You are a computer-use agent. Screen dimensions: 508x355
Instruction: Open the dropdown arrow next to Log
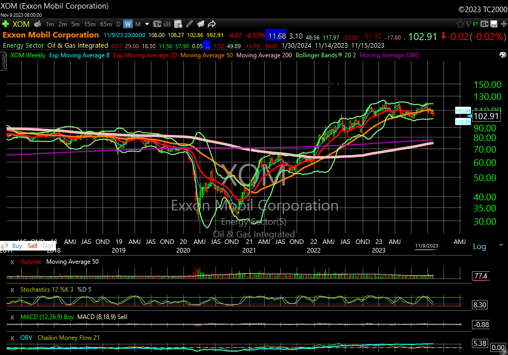click(501, 245)
